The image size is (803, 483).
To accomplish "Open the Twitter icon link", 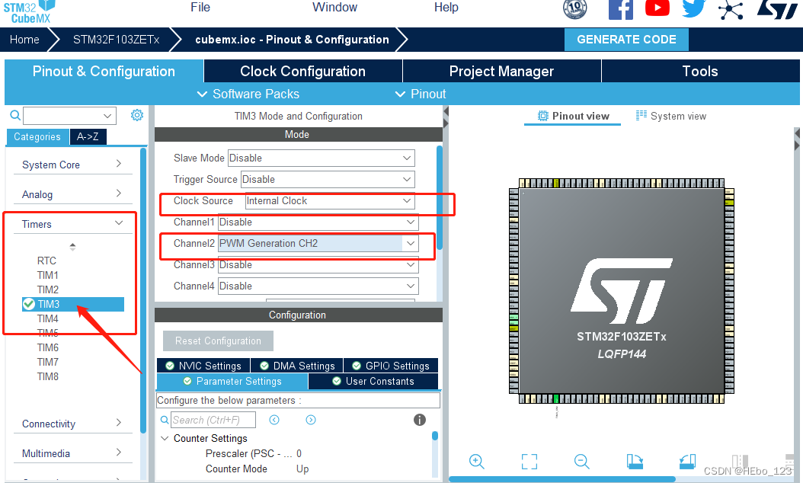I will tap(693, 8).
